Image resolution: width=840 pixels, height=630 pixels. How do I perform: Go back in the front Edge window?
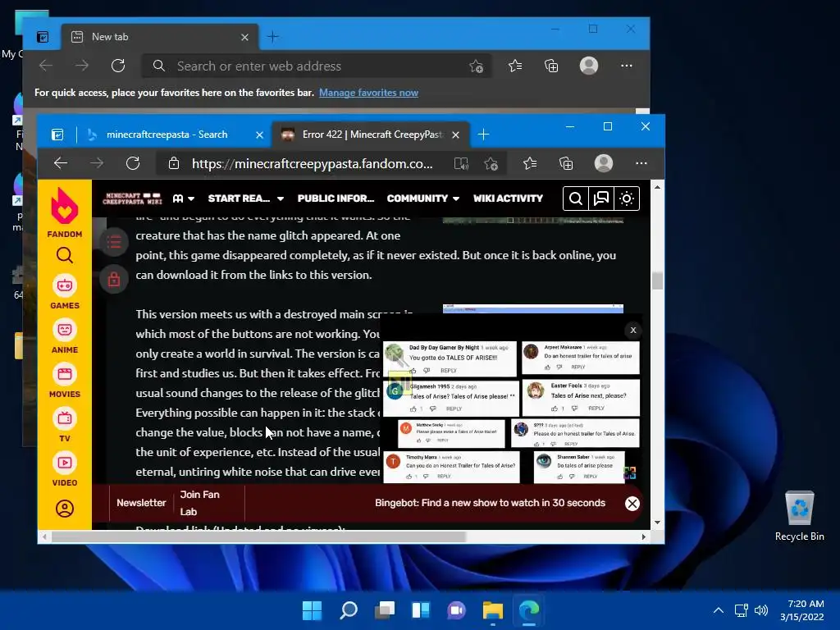(x=61, y=163)
